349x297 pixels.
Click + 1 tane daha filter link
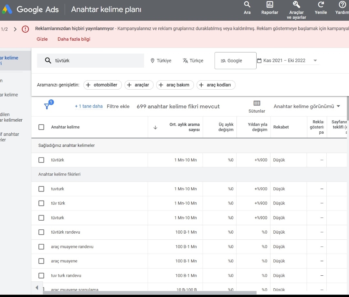89,106
